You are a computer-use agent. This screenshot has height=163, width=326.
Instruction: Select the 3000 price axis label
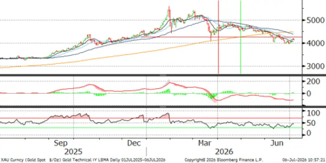[315, 66]
